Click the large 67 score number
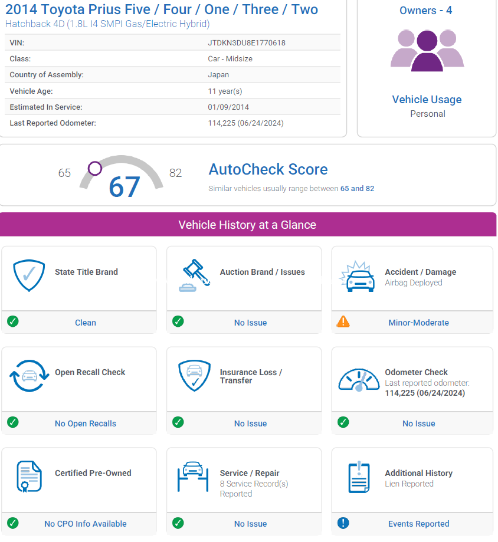This screenshot has height=542, width=498. [x=125, y=187]
